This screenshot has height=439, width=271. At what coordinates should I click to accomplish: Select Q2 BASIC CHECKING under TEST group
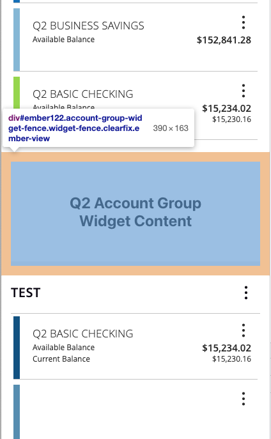tap(83, 334)
